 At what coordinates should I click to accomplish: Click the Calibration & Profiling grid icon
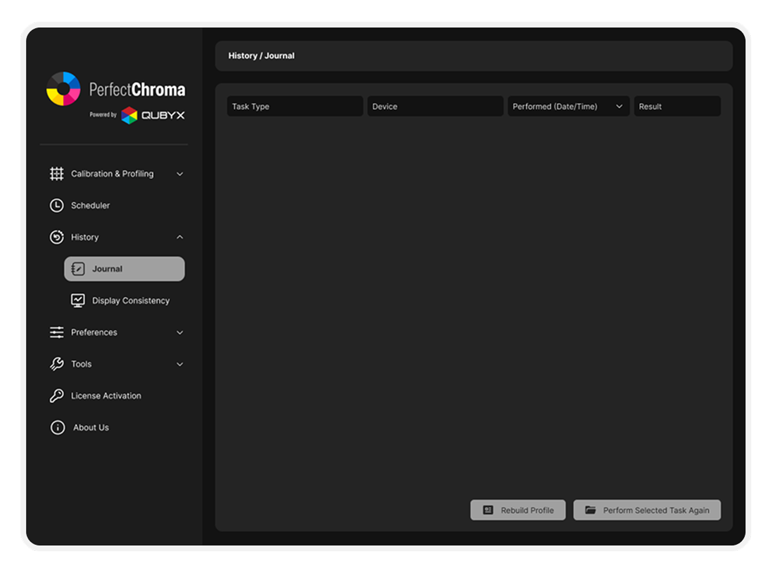[x=56, y=174]
